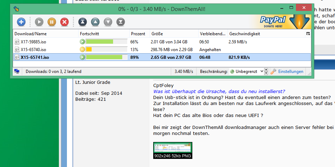Image resolution: width=335 pixels, height=167 pixels.
Task: Move selected download to top
Action: point(82,22)
